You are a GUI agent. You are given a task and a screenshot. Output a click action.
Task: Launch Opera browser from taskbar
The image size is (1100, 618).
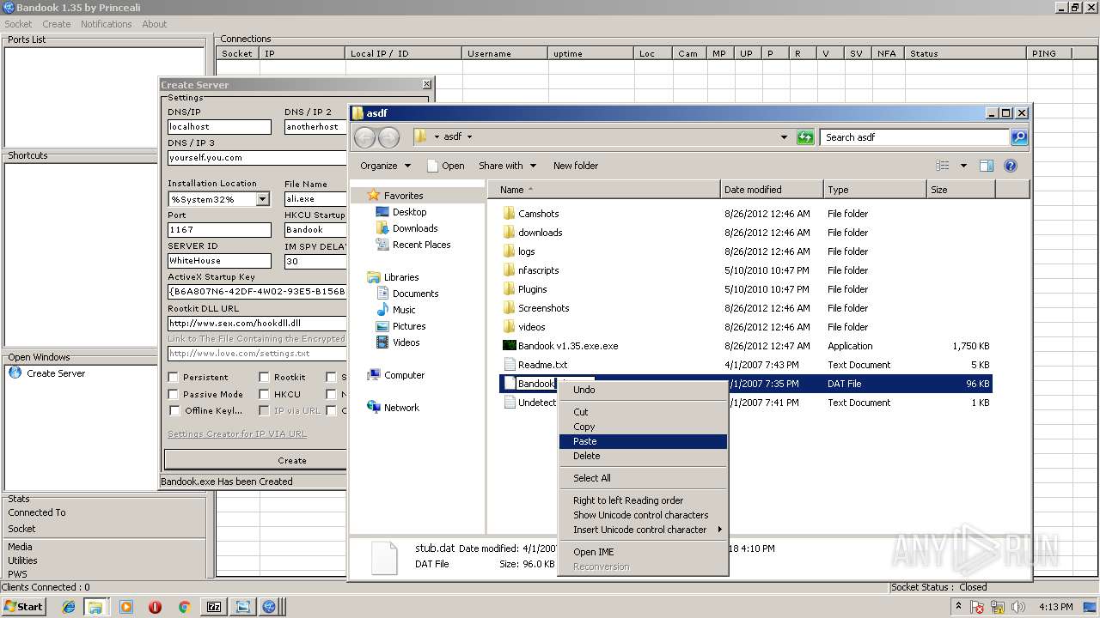pos(155,607)
